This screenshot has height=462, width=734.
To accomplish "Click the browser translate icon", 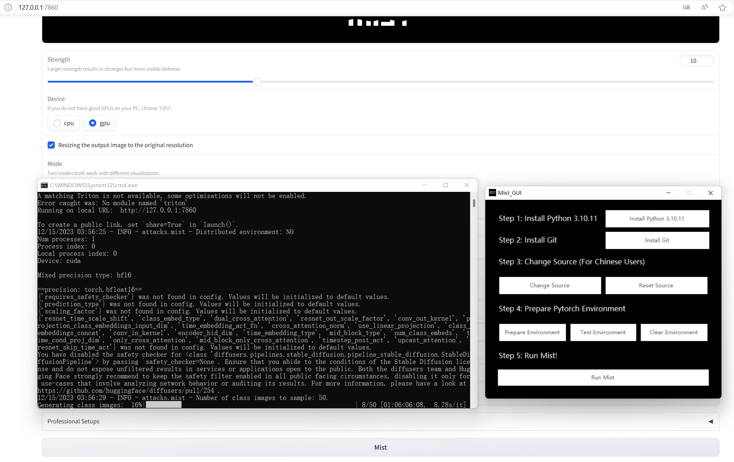I will pyautogui.click(x=686, y=7).
